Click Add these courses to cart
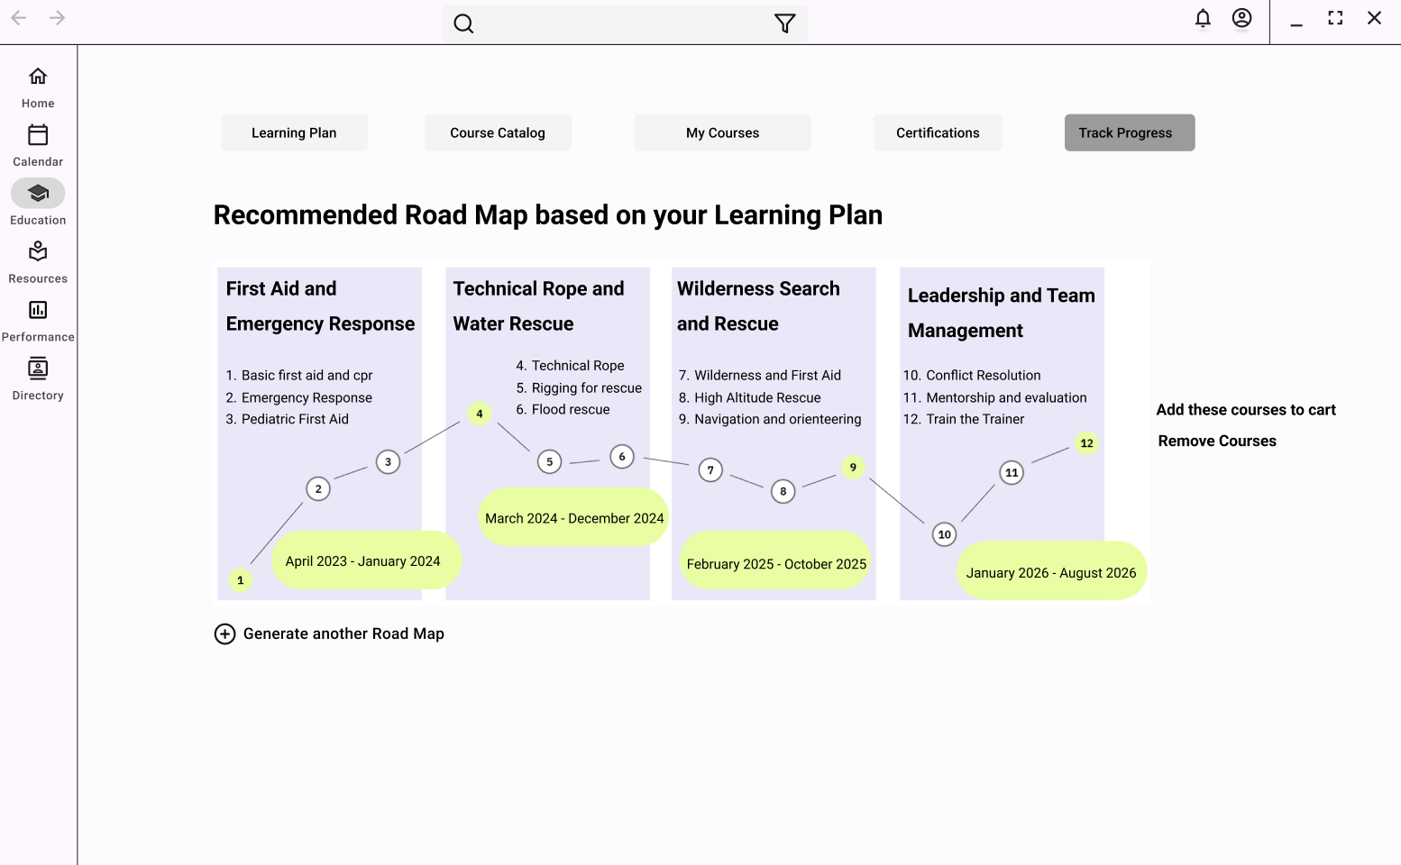 (x=1246, y=410)
